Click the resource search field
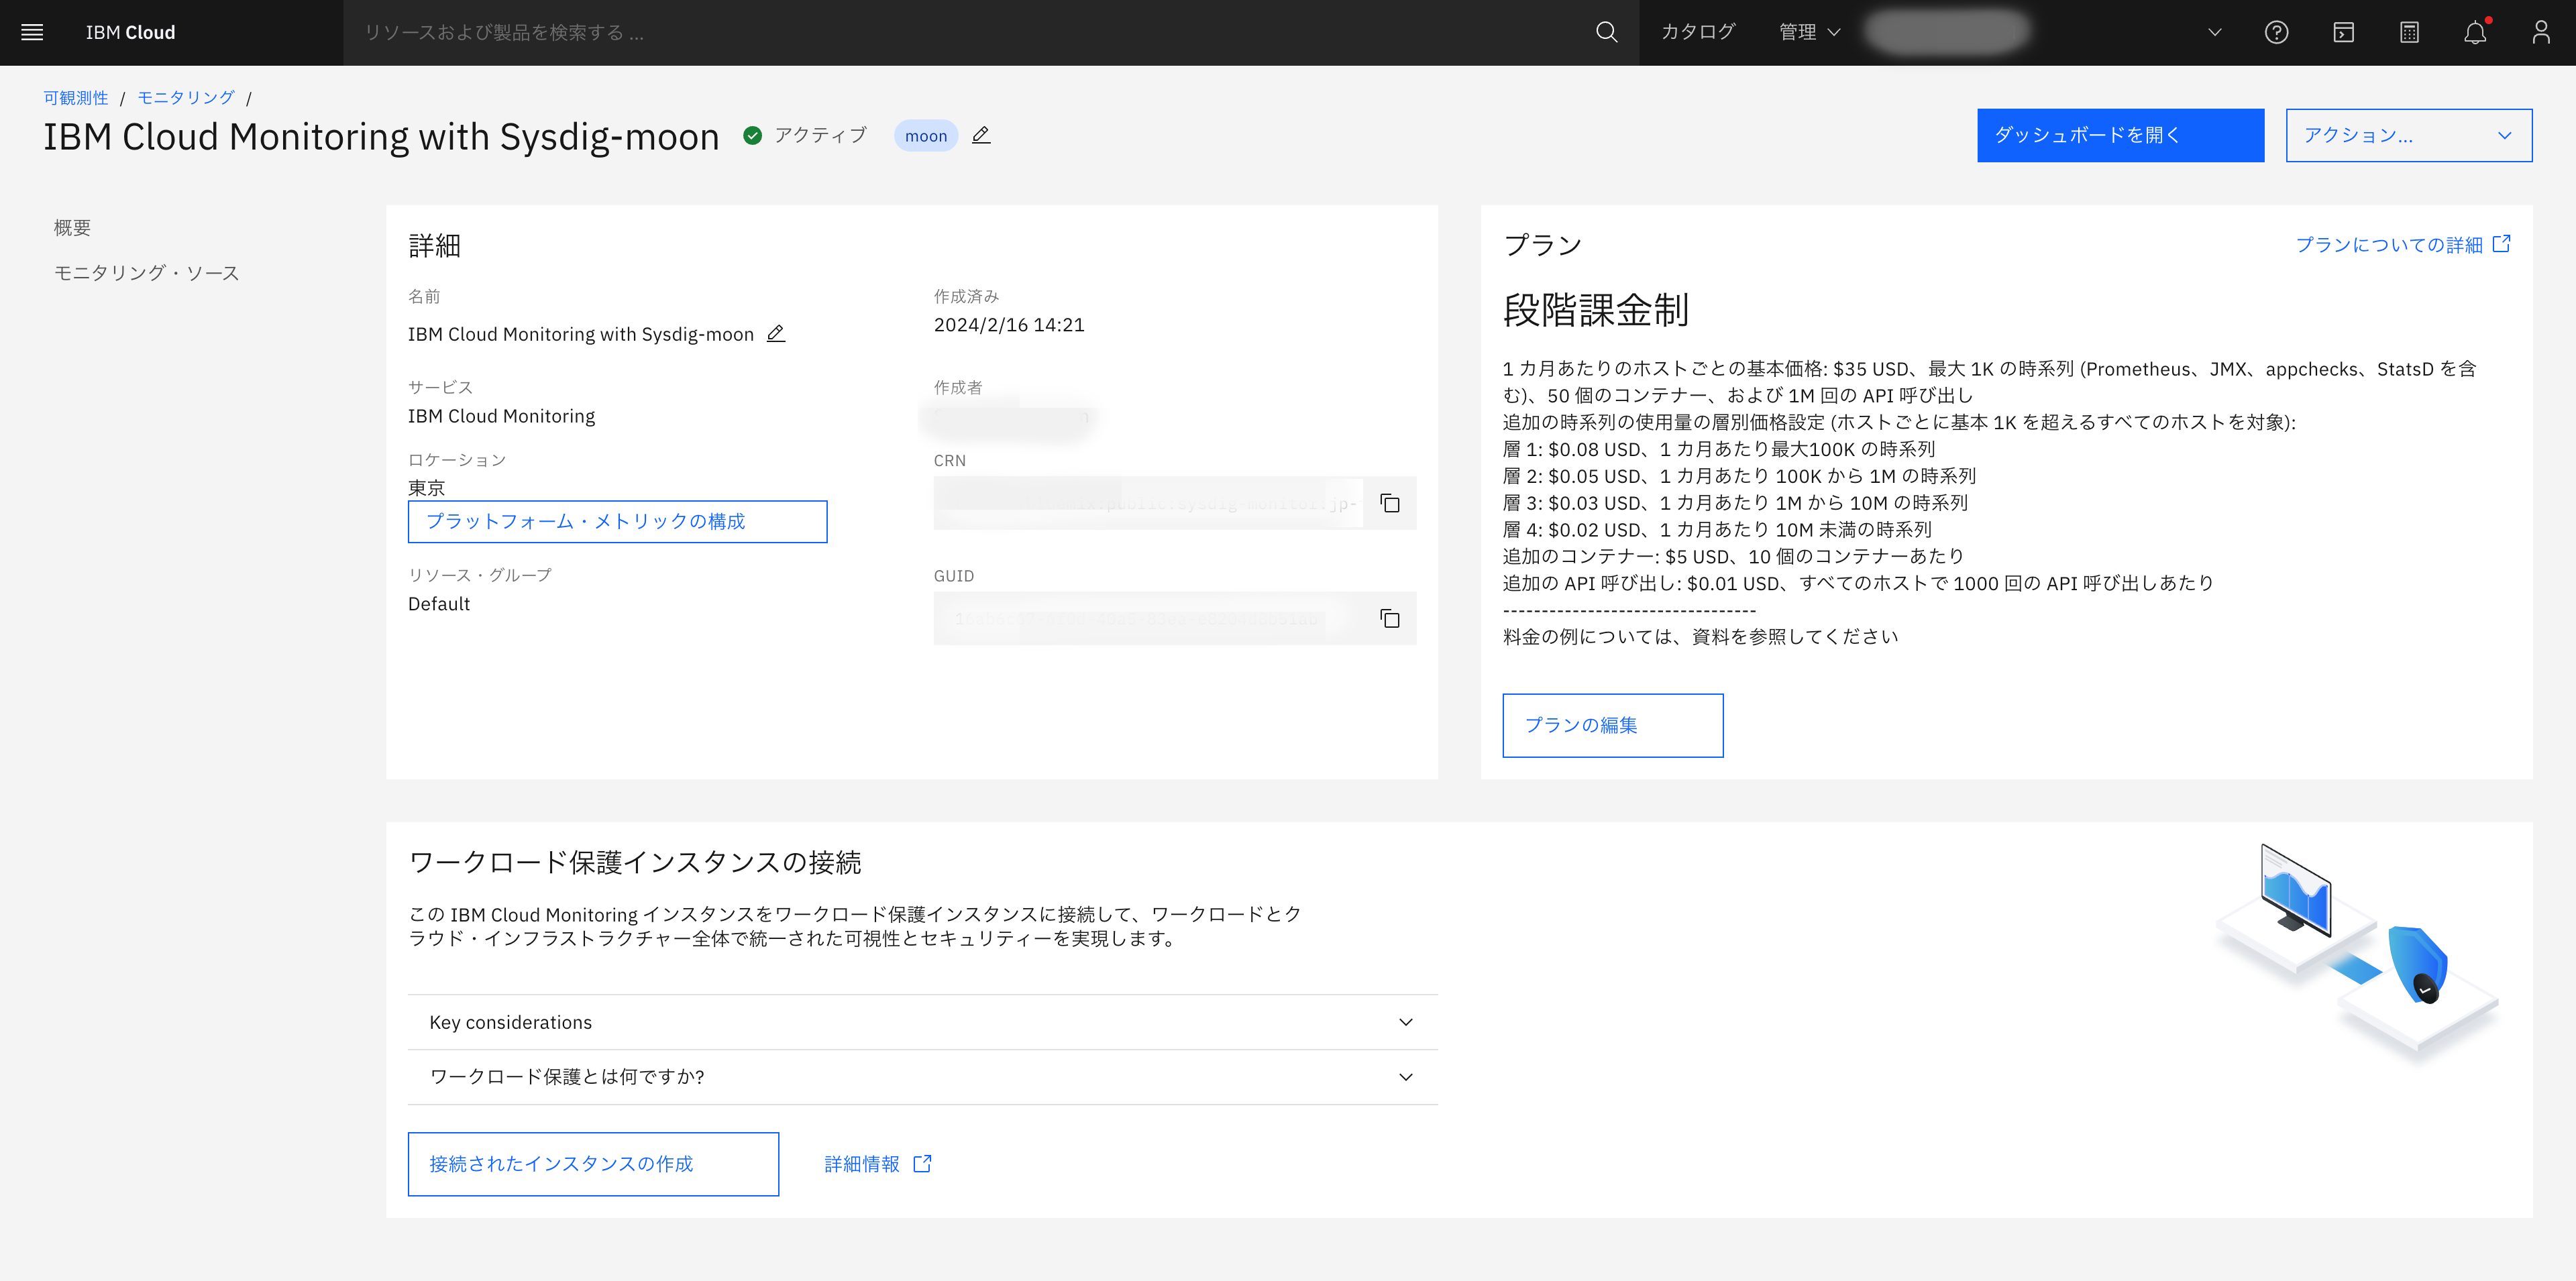 tap(700, 32)
